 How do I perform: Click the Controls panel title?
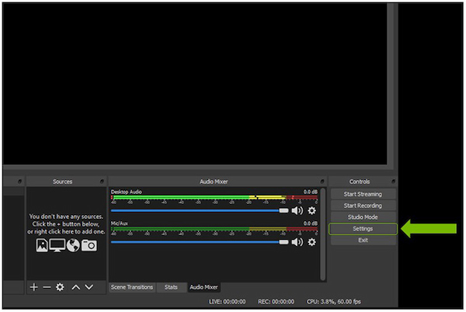(x=360, y=182)
